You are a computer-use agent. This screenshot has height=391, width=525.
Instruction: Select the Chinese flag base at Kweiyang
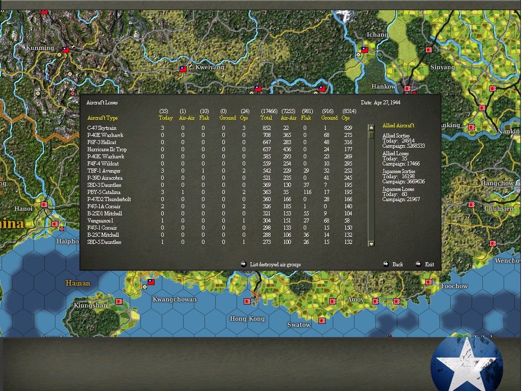(183, 69)
